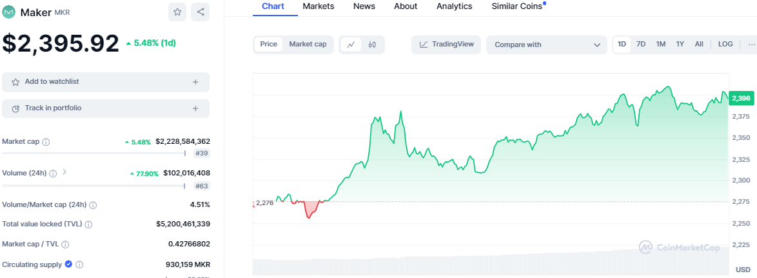This screenshot has width=757, height=278.
Task: Click the verified badge beside Circulating supply
Action: (x=68, y=264)
